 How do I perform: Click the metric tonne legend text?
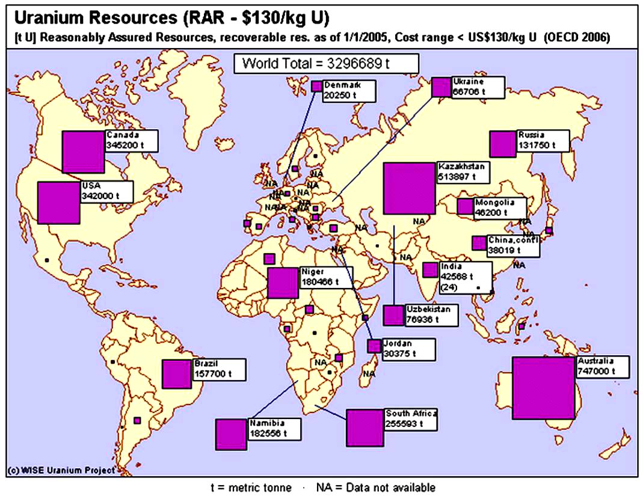[x=250, y=488]
